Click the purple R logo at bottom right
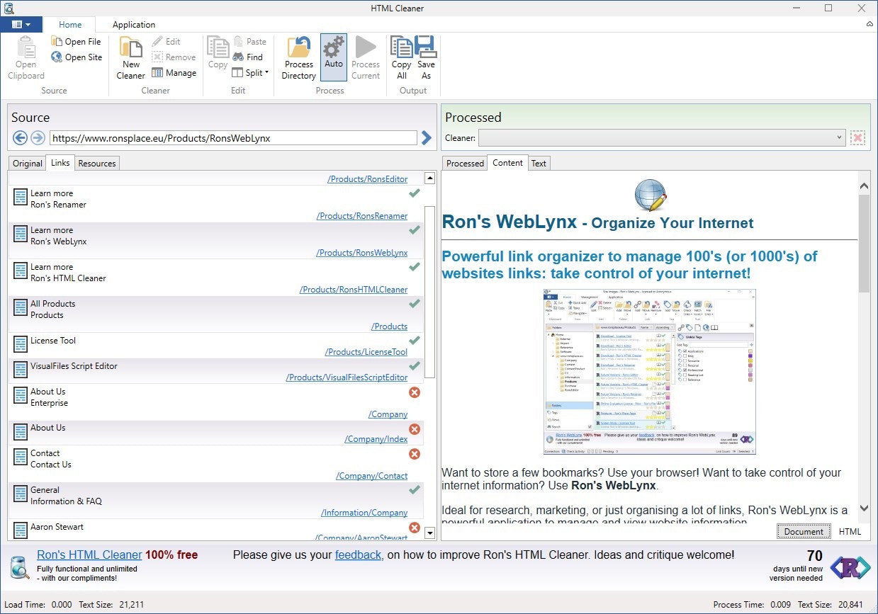Screen dimensions: 878x614 850,567
